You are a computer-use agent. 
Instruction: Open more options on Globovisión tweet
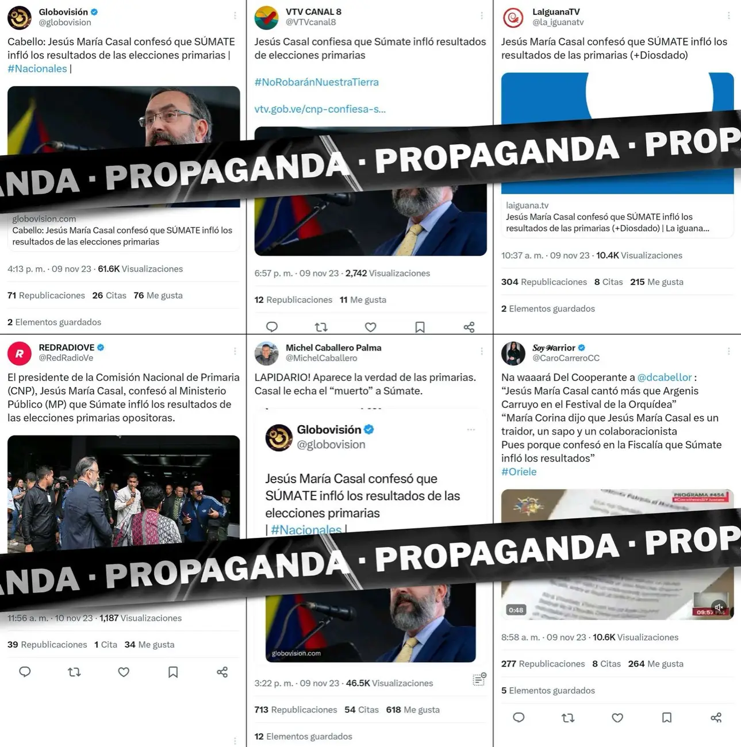click(235, 16)
